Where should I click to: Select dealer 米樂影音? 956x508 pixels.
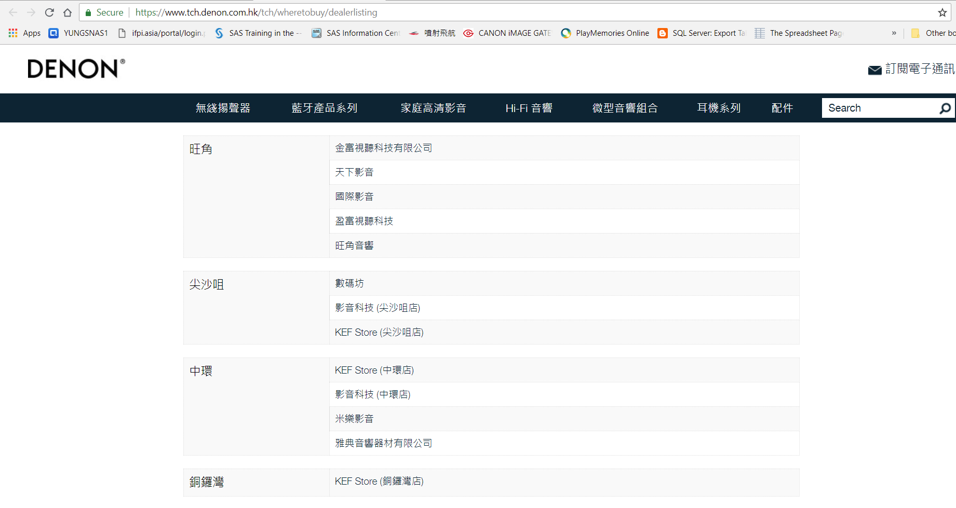[354, 419]
